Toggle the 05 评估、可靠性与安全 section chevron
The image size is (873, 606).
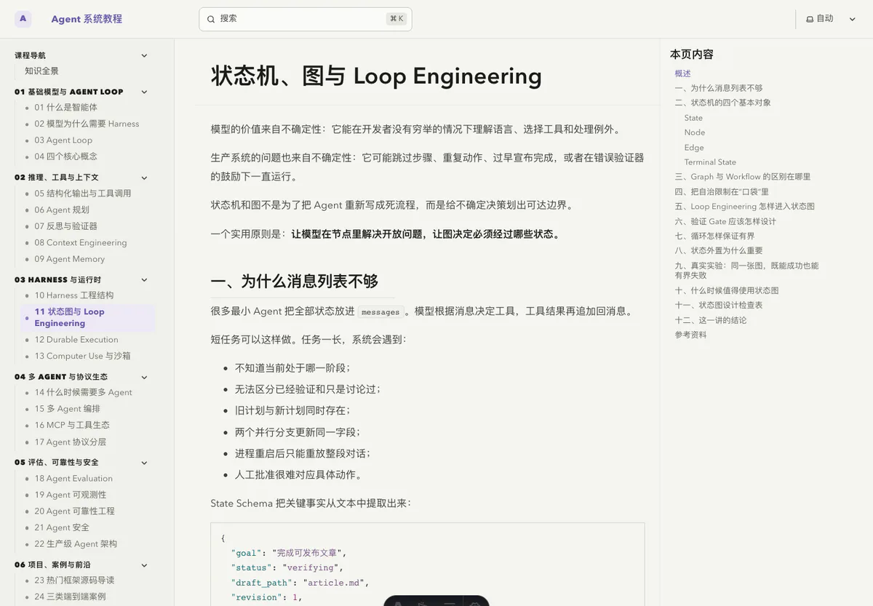coord(144,463)
